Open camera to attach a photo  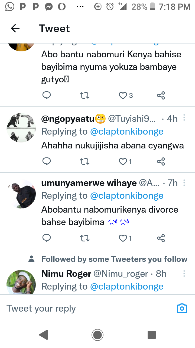182,308
